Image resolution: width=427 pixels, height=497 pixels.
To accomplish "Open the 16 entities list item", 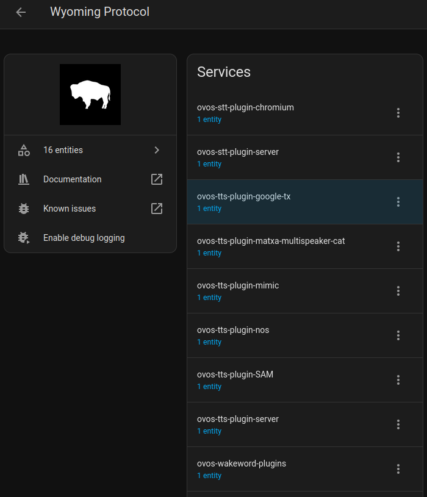I will [63, 150].
